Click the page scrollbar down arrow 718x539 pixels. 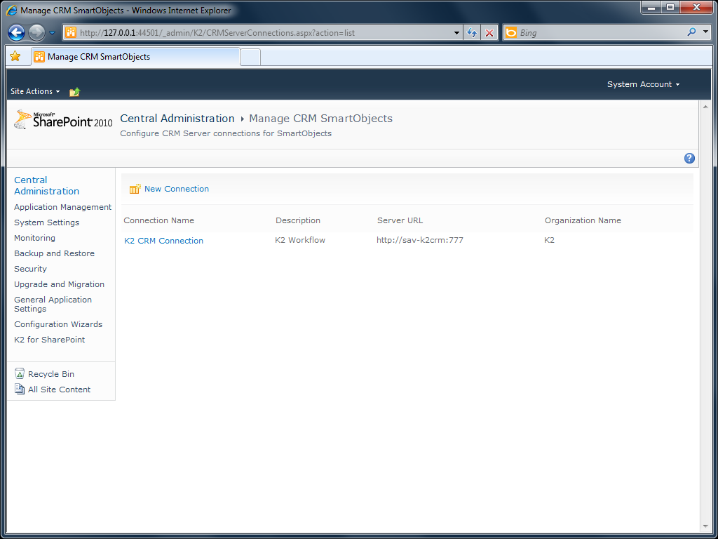[x=705, y=526]
